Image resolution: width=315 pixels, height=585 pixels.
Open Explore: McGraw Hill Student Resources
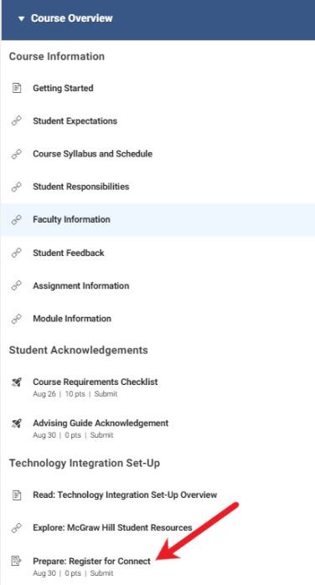coord(112,528)
